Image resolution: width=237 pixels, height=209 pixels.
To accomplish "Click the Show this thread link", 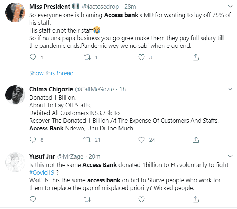I will [51, 73].
